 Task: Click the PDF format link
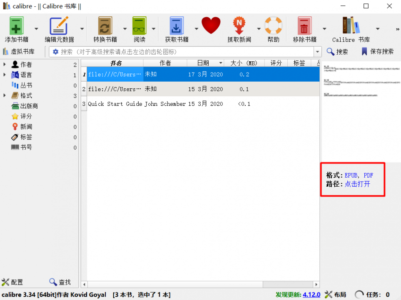[368, 175]
